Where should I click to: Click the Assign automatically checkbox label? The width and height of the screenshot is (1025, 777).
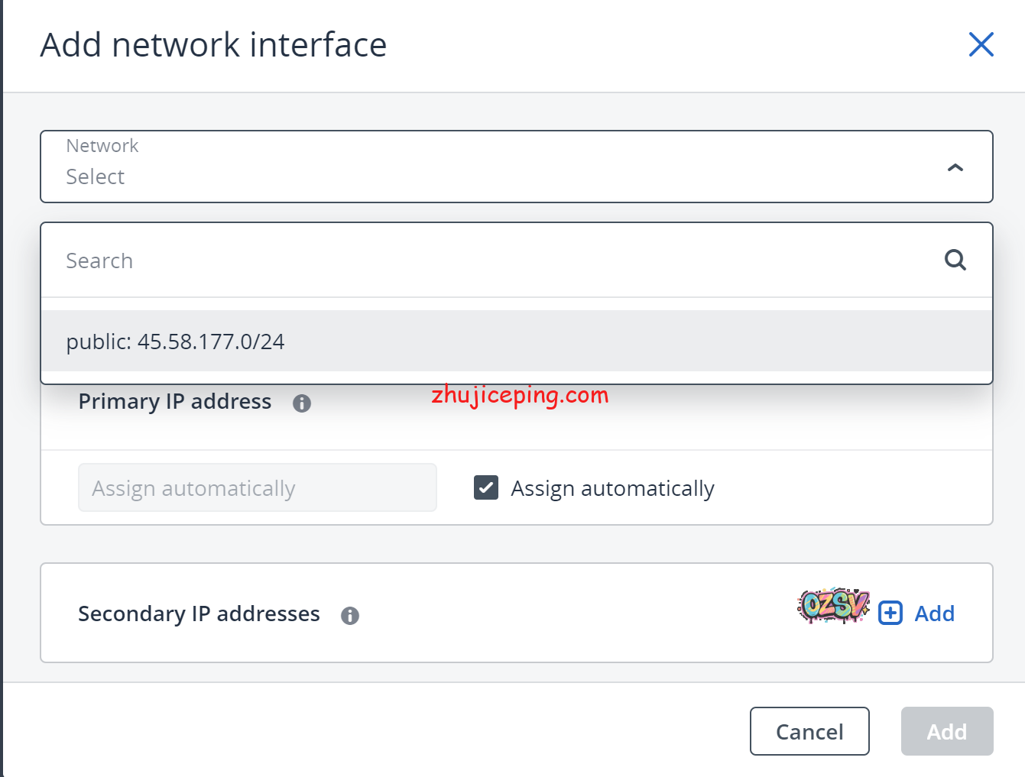coord(612,488)
